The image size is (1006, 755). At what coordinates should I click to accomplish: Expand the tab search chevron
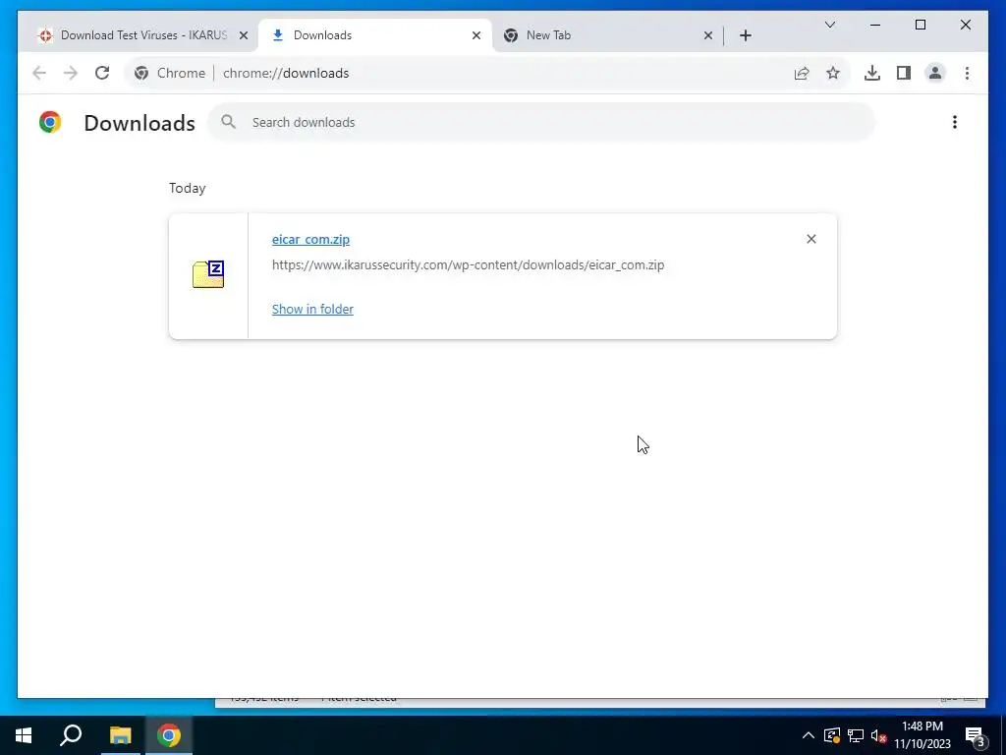tap(829, 25)
